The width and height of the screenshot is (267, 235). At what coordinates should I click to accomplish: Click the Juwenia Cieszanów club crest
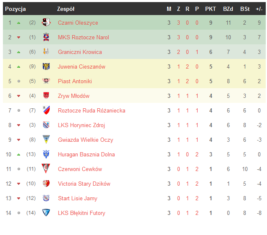(46, 66)
